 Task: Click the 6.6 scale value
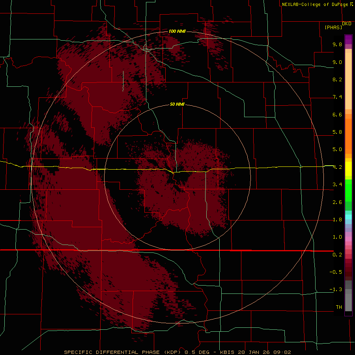(x=337, y=114)
